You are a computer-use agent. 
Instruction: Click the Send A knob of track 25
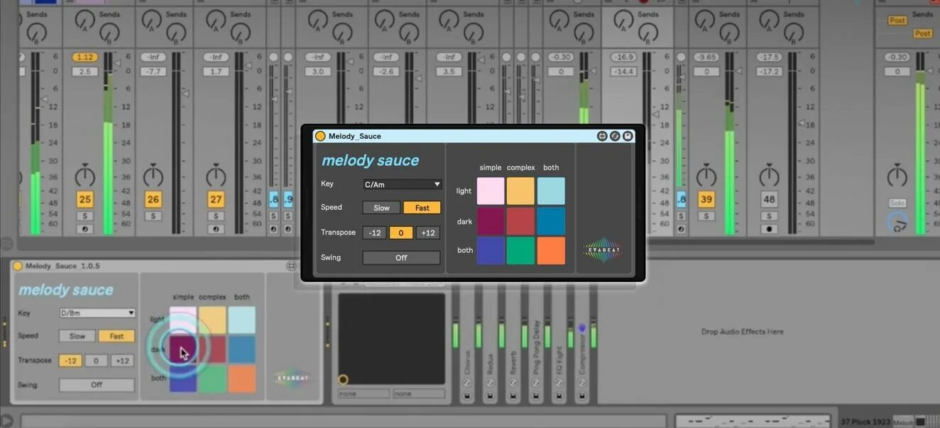pyautogui.click(x=85, y=21)
